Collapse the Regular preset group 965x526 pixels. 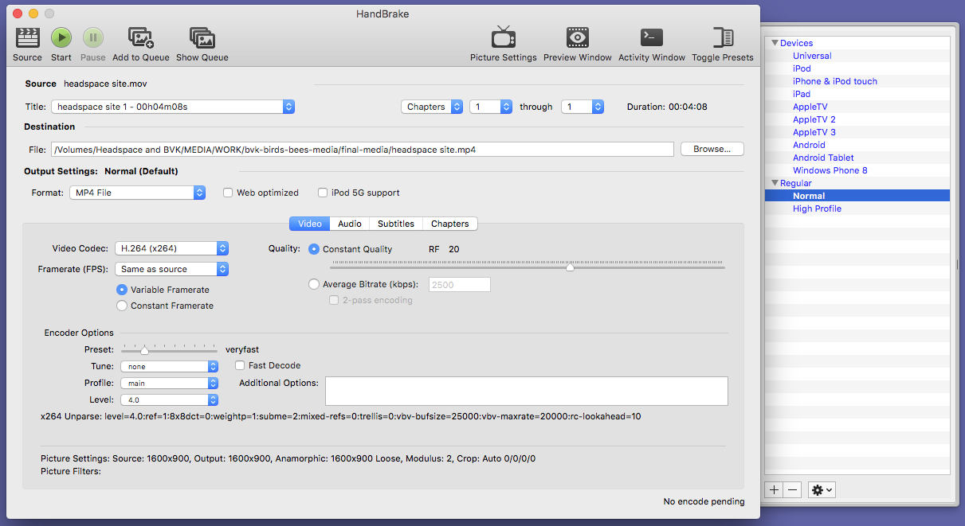[774, 183]
